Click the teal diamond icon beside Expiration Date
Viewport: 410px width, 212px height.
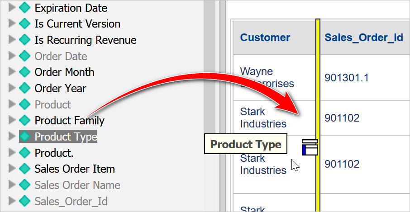click(24, 8)
